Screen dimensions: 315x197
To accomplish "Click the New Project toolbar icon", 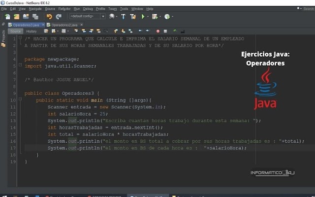I will point(16,16).
